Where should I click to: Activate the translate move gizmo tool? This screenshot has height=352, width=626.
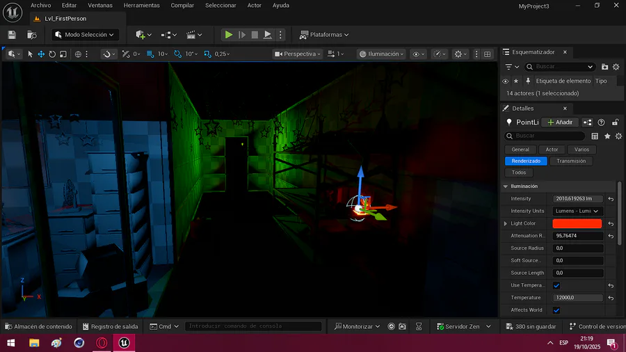[x=41, y=54]
